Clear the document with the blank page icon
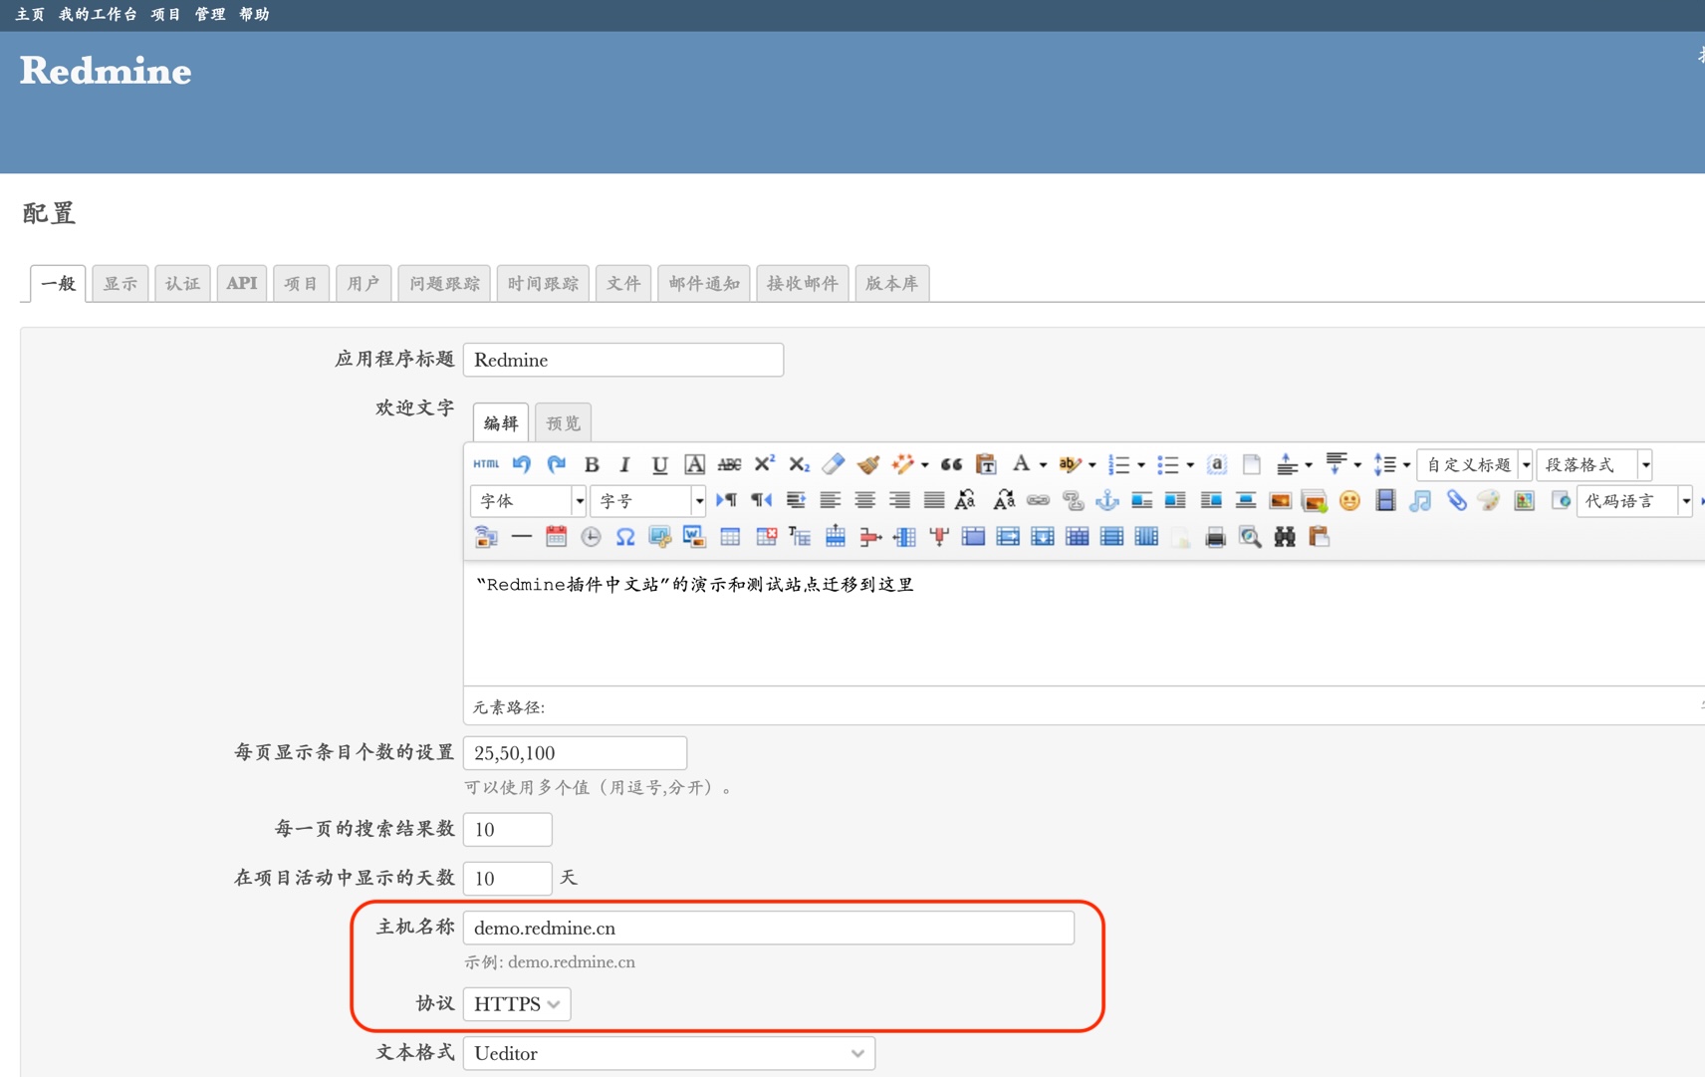The image size is (1705, 1077). tap(1252, 464)
